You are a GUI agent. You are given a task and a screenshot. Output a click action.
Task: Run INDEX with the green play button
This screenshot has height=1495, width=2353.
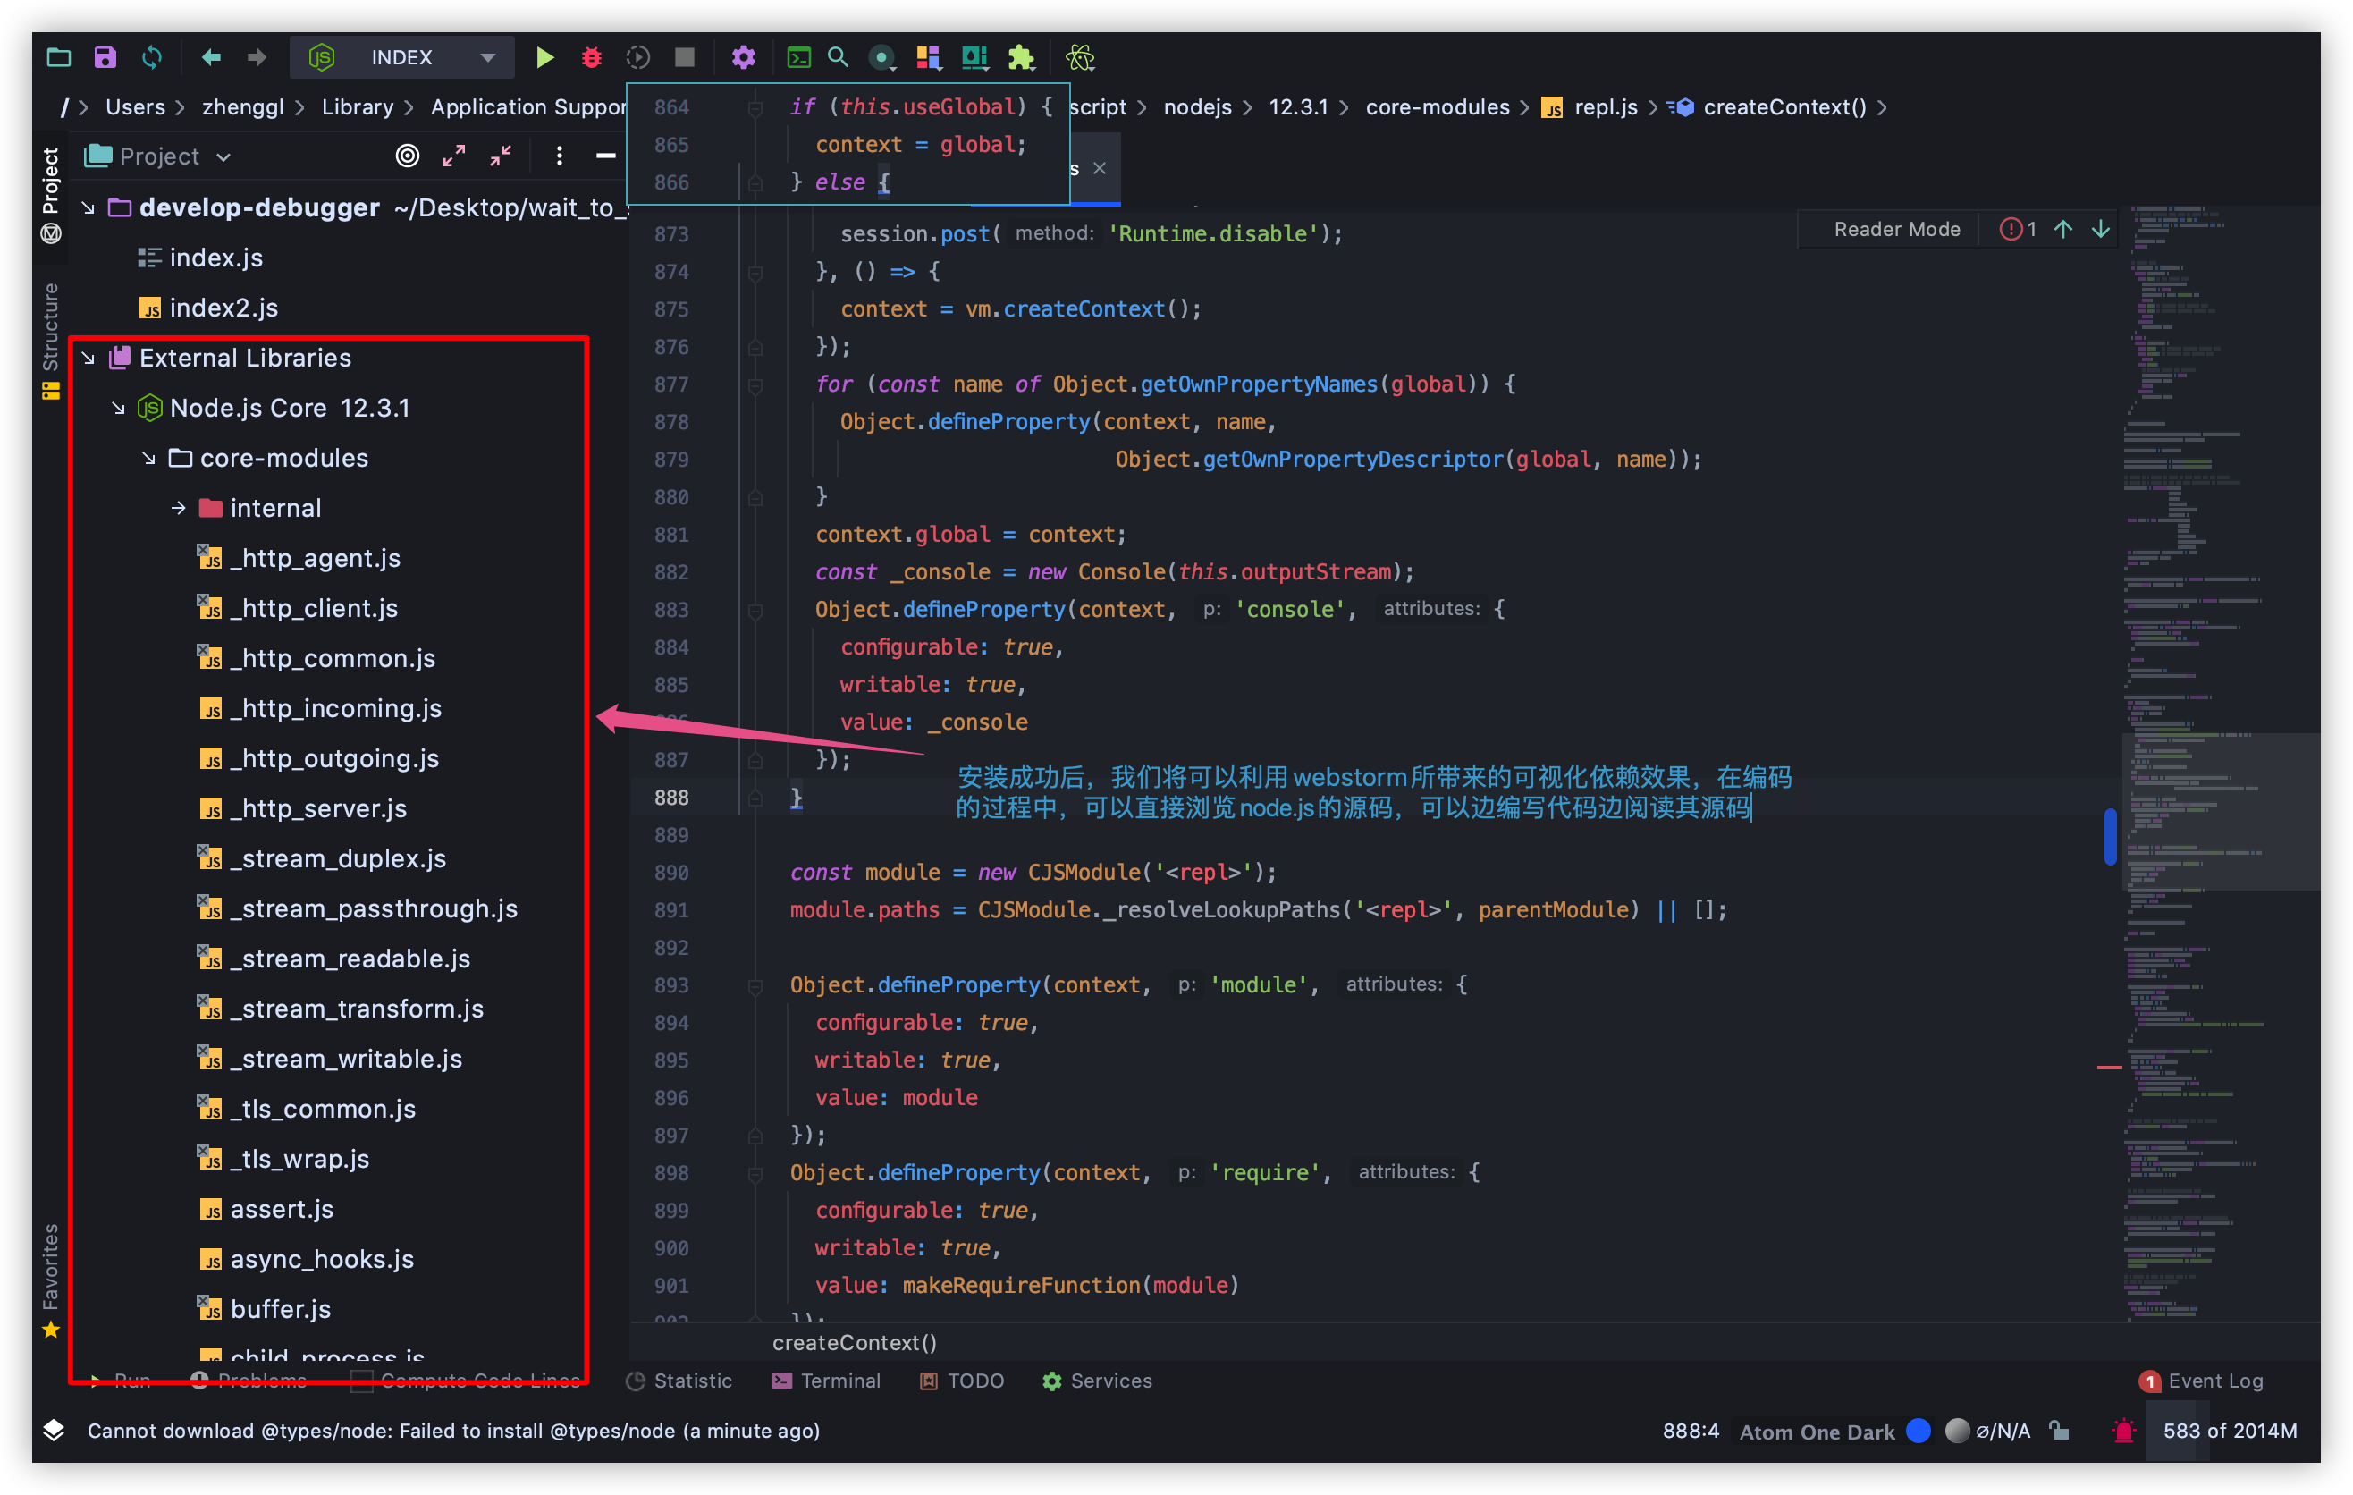click(544, 57)
